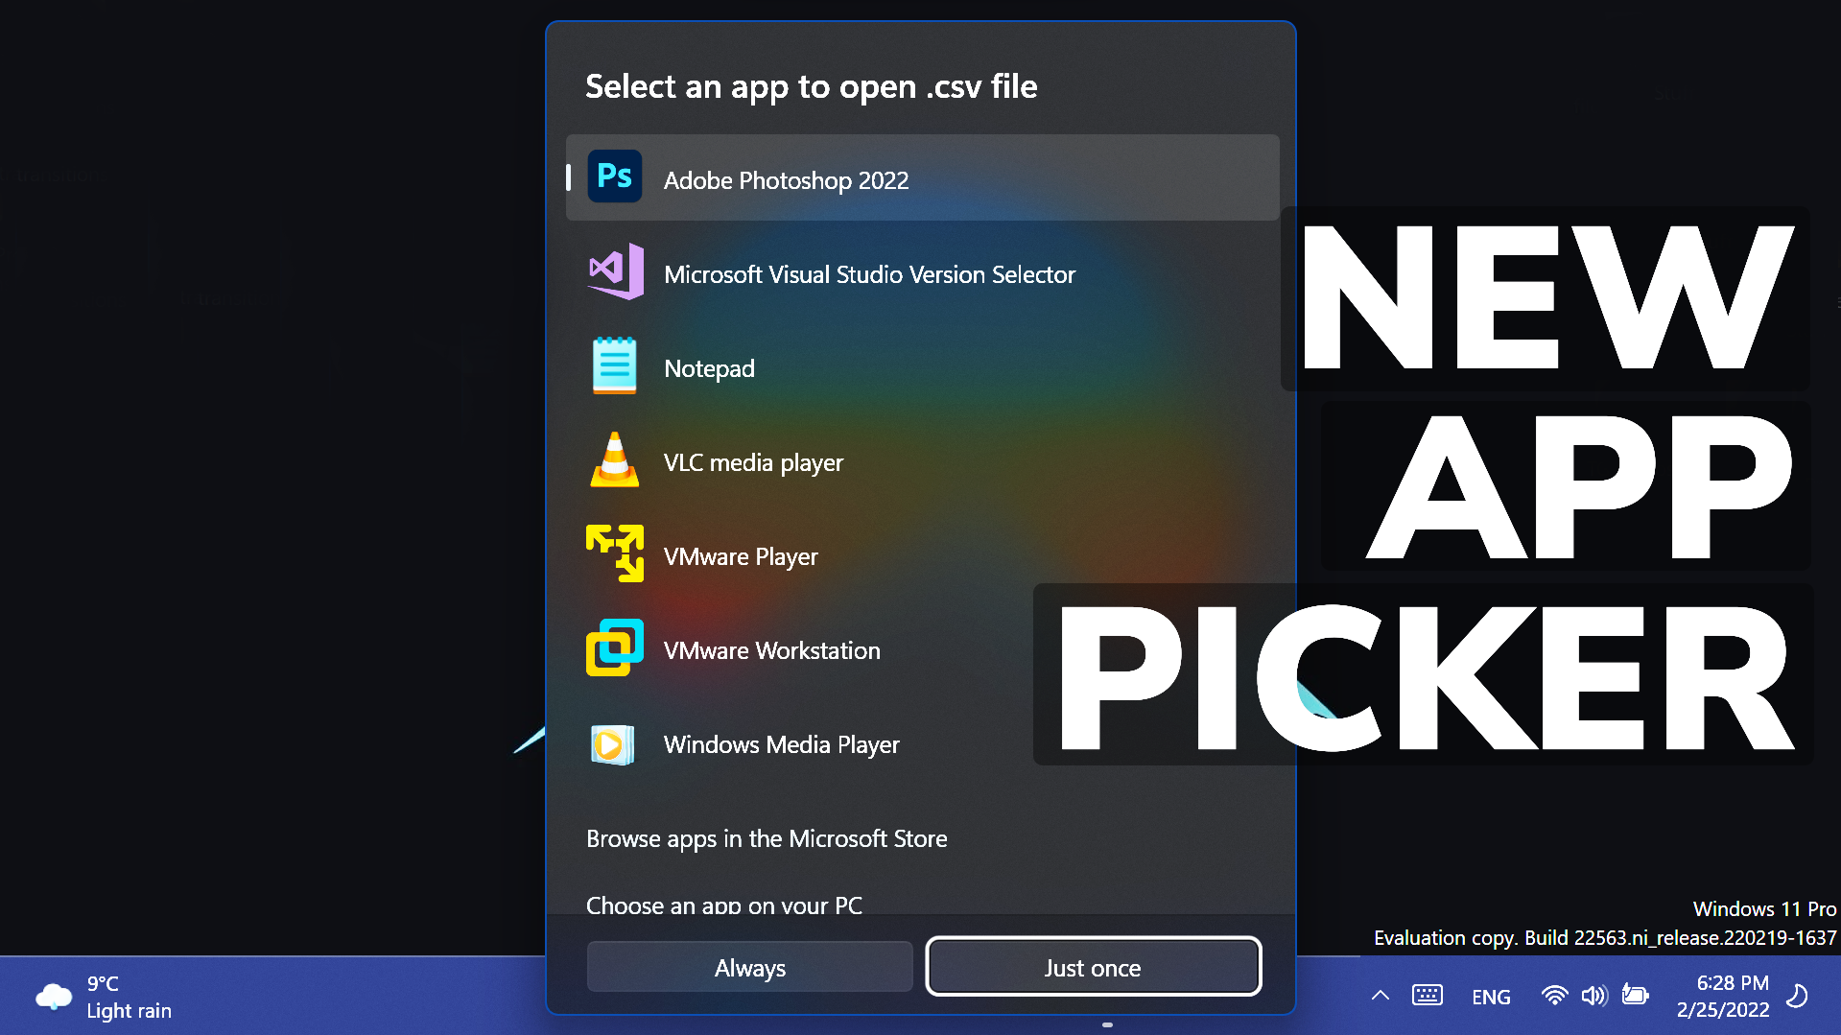
Task: Expand the hidden system tray icons chevron
Action: [1380, 997]
